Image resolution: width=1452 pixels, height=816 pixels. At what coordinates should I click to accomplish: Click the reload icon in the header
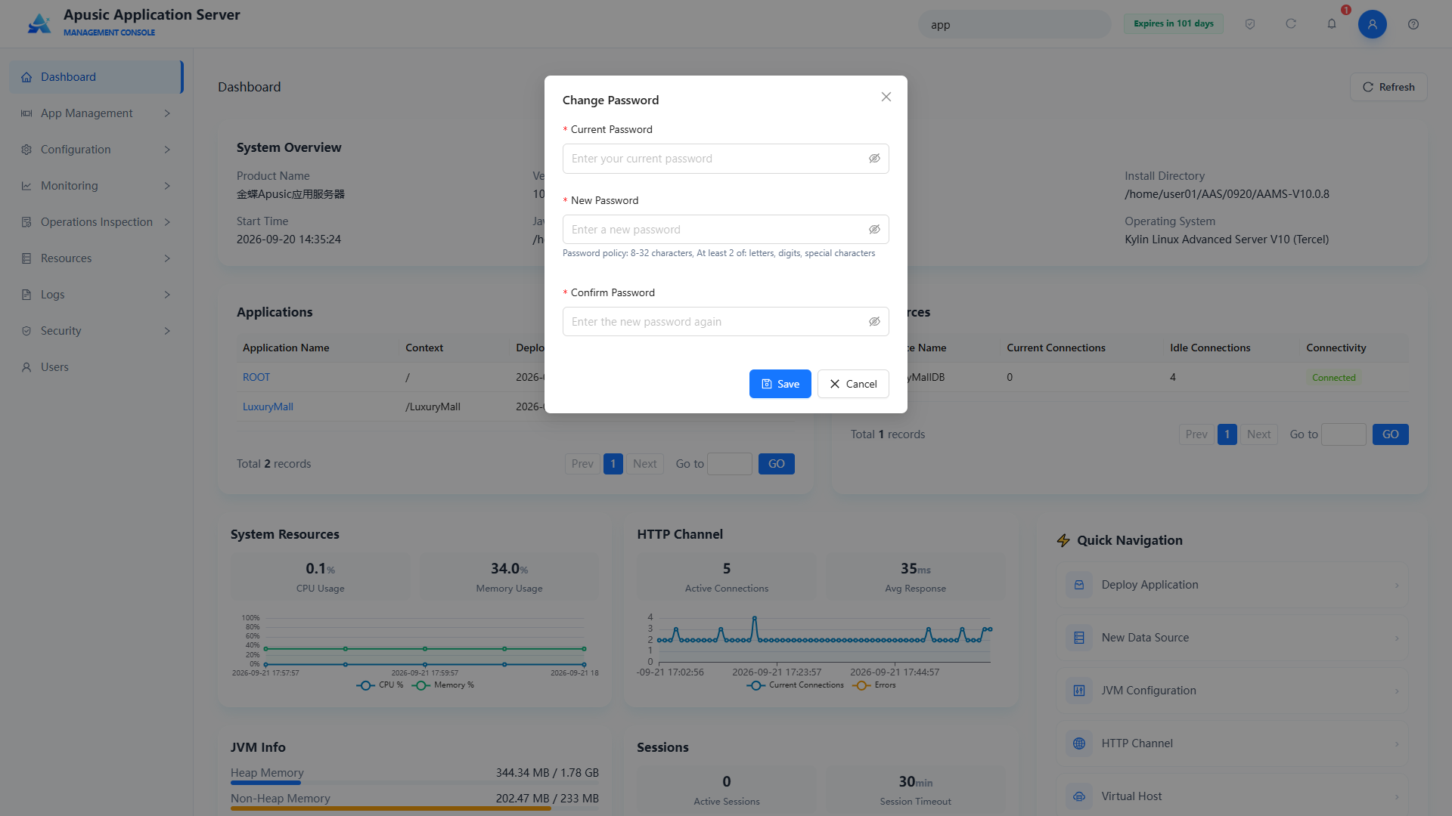[1291, 24]
